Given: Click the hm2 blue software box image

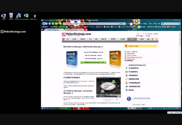Looking at the screenshot, I should click(x=72, y=58).
